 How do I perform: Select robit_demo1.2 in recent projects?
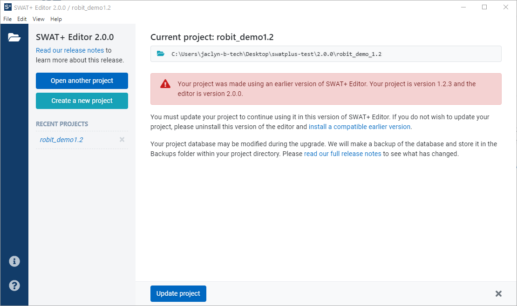coord(61,140)
